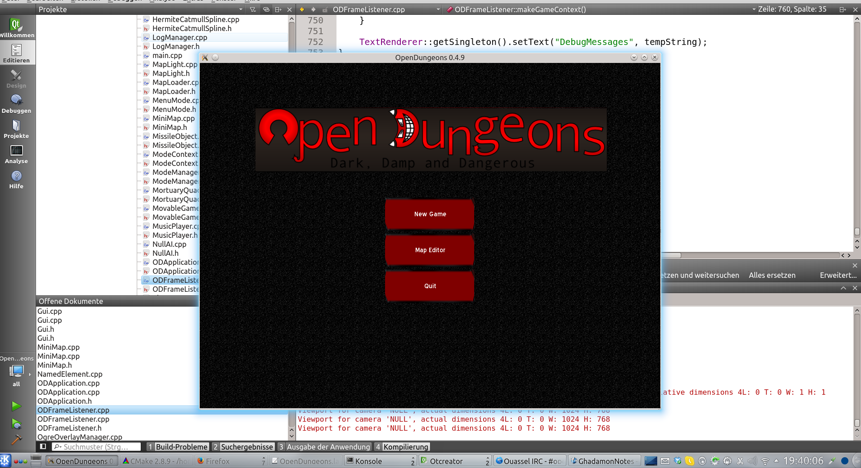
Task: Close the find and replace bar
Action: [x=855, y=265]
